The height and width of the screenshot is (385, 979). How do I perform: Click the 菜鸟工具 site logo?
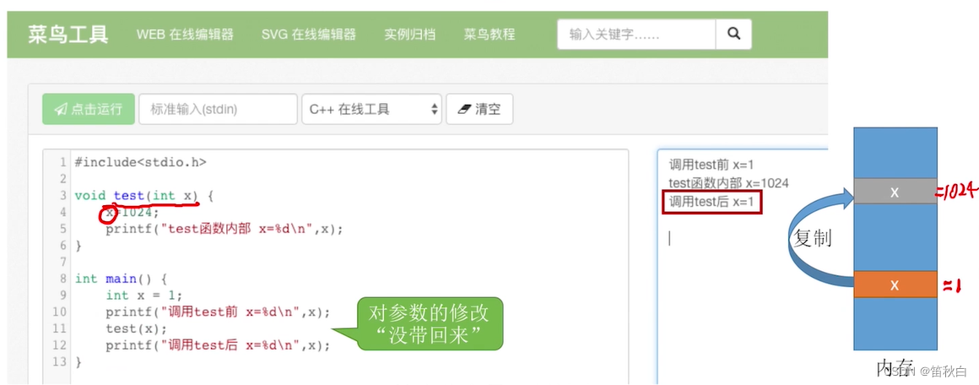click(68, 35)
